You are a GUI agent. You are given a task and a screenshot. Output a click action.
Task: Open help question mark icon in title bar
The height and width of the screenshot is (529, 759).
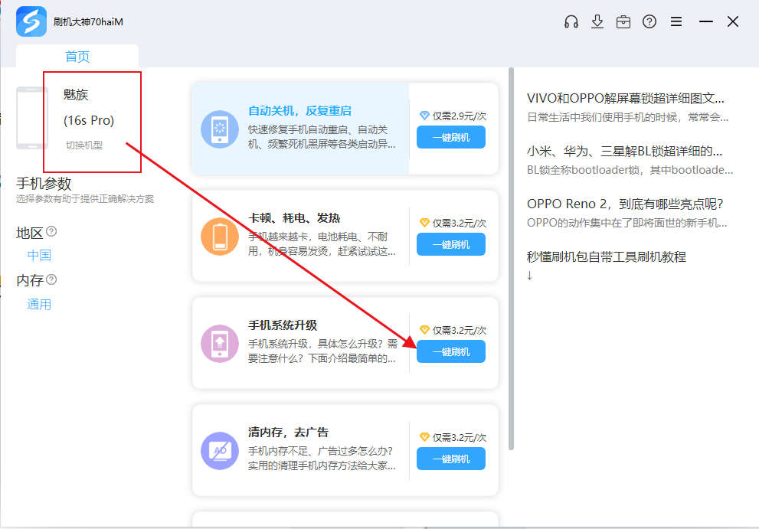(649, 21)
